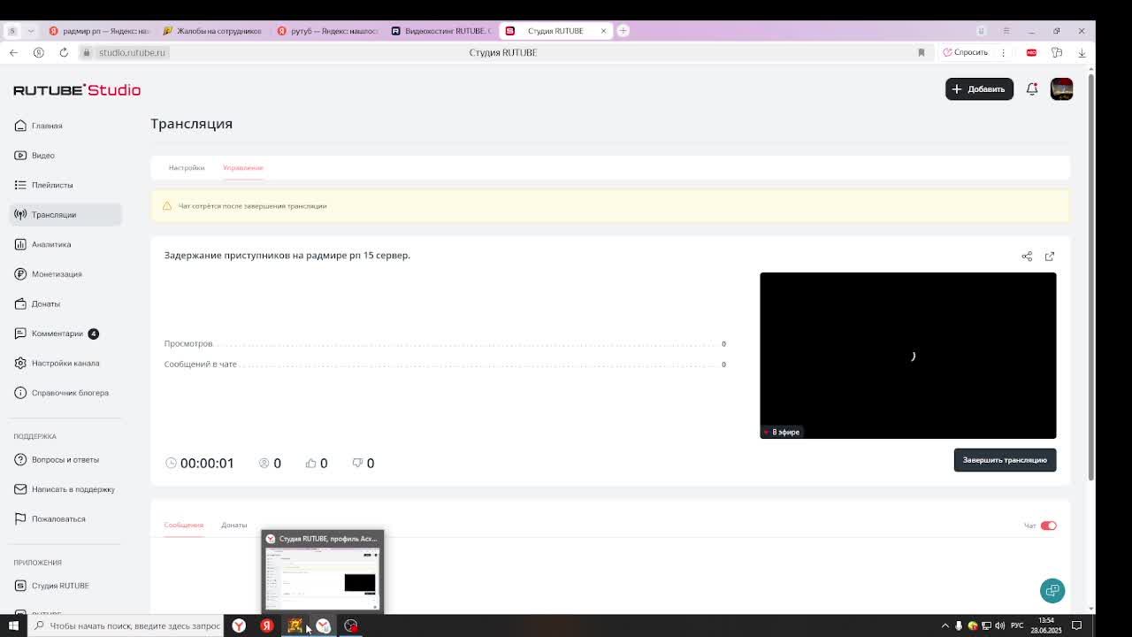Click the live stream video preview
The height and width of the screenshot is (637, 1132).
907,356
